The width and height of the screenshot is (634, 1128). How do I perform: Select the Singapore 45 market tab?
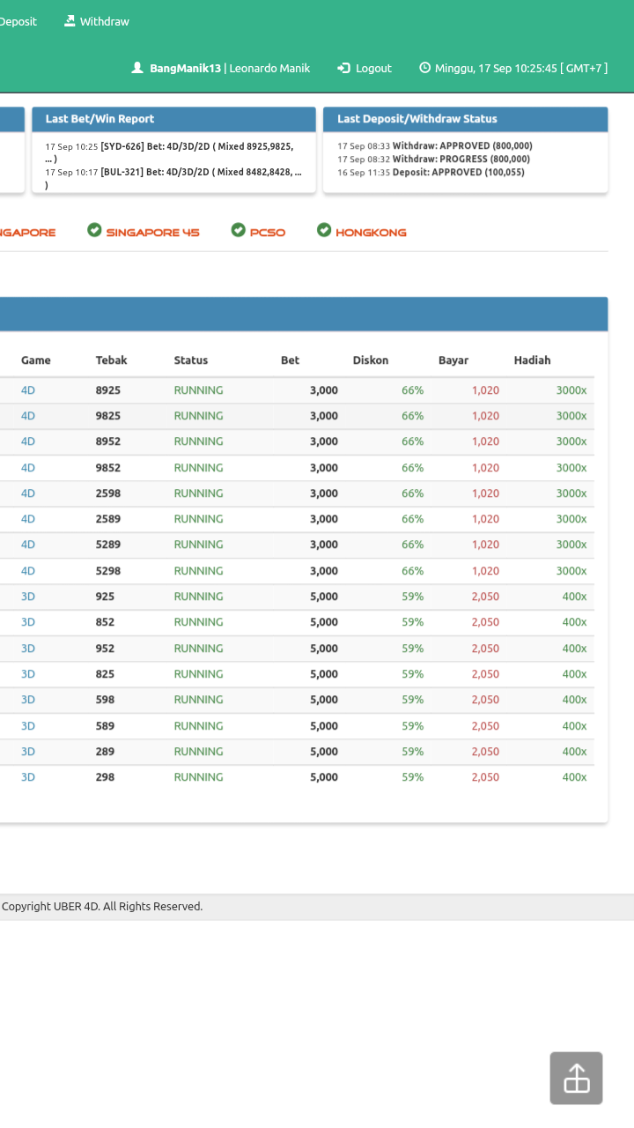tap(152, 233)
